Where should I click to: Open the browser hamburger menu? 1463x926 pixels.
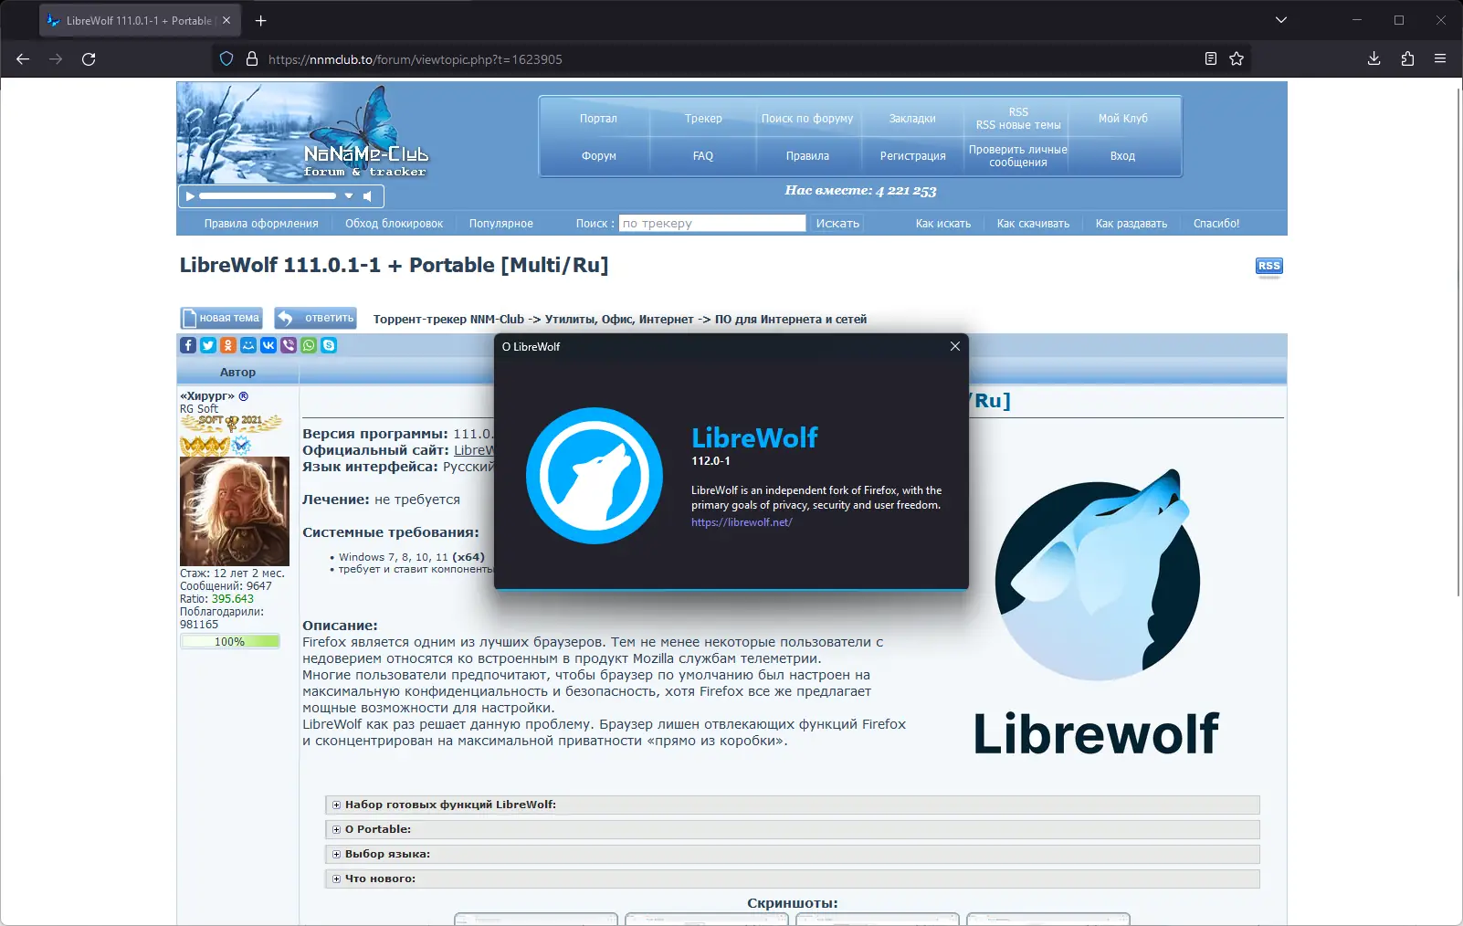pyautogui.click(x=1440, y=59)
